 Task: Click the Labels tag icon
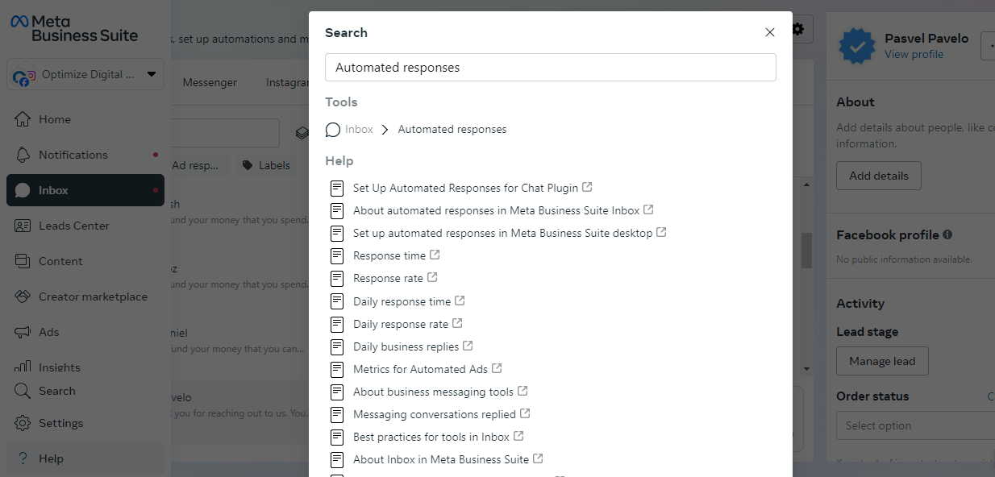click(248, 165)
